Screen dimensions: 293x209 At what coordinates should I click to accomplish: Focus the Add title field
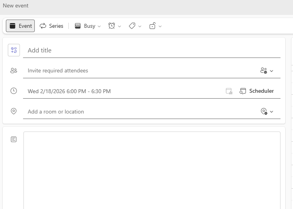click(152, 50)
